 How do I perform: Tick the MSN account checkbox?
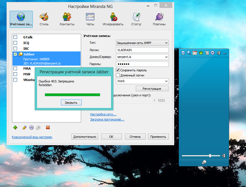coord(15,74)
